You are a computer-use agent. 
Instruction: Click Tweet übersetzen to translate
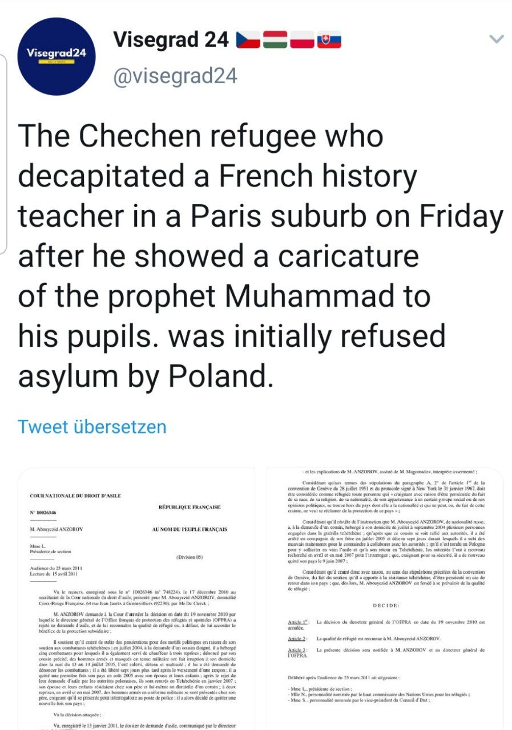click(92, 427)
